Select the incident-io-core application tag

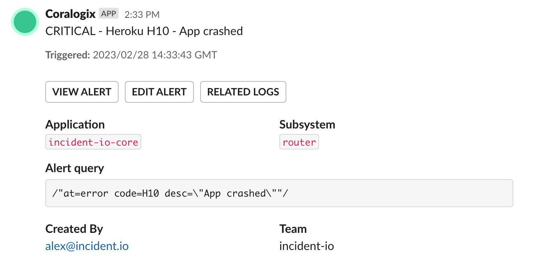coord(93,142)
